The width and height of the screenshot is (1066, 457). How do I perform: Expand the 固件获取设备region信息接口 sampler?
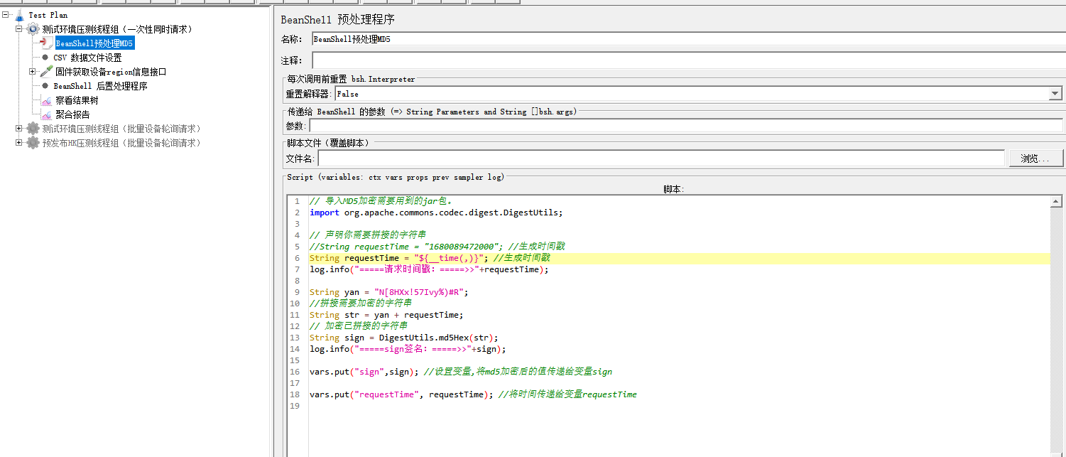[x=31, y=71]
